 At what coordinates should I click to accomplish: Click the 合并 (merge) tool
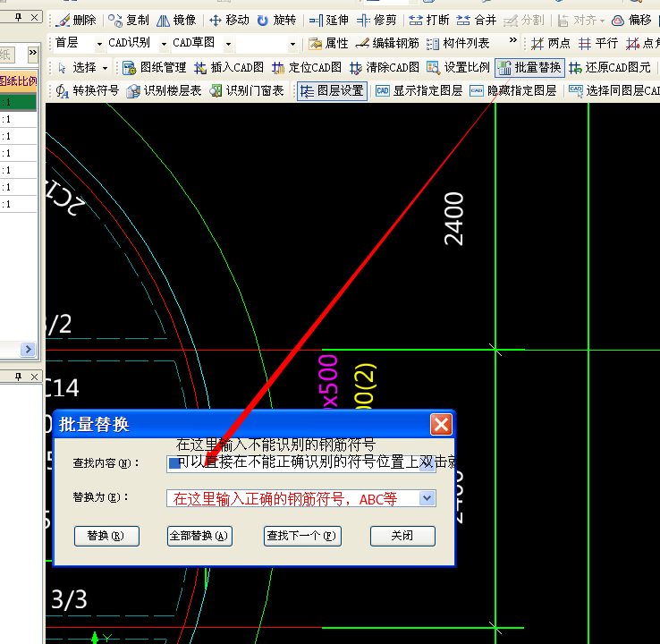pyautogui.click(x=477, y=20)
